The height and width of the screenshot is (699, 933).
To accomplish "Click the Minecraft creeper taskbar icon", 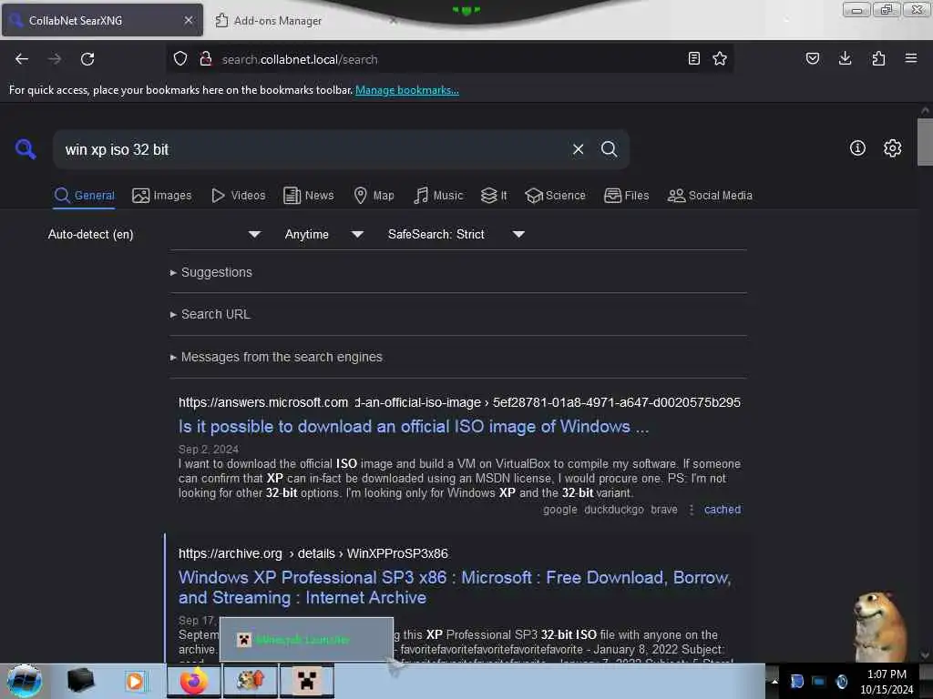I will [306, 681].
